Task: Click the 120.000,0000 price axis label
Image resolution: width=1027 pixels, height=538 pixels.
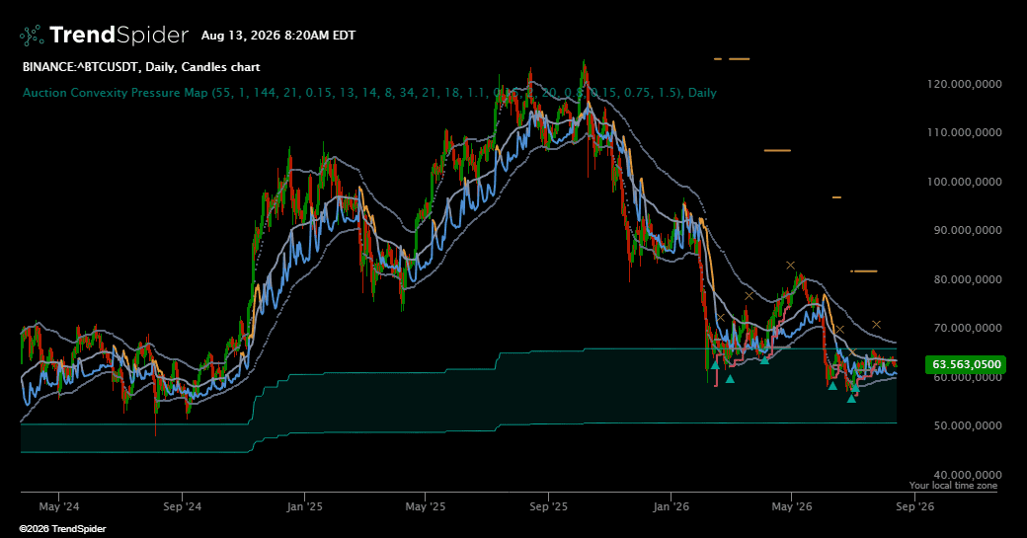Action: click(x=964, y=84)
